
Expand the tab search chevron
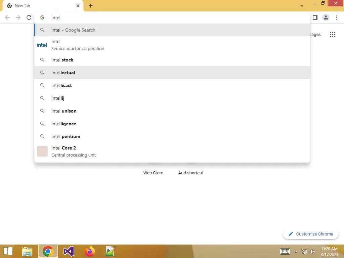click(302, 6)
